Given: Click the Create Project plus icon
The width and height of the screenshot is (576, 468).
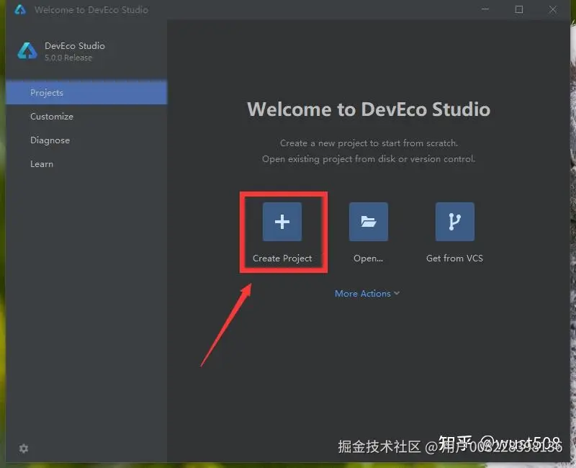Looking at the screenshot, I should click(282, 222).
